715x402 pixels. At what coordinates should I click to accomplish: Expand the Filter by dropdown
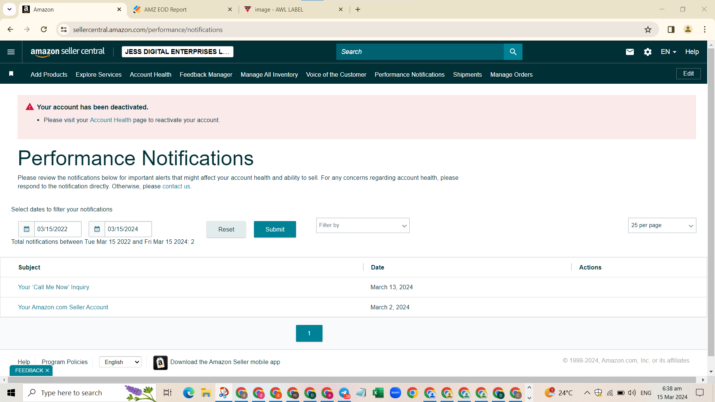[363, 226]
